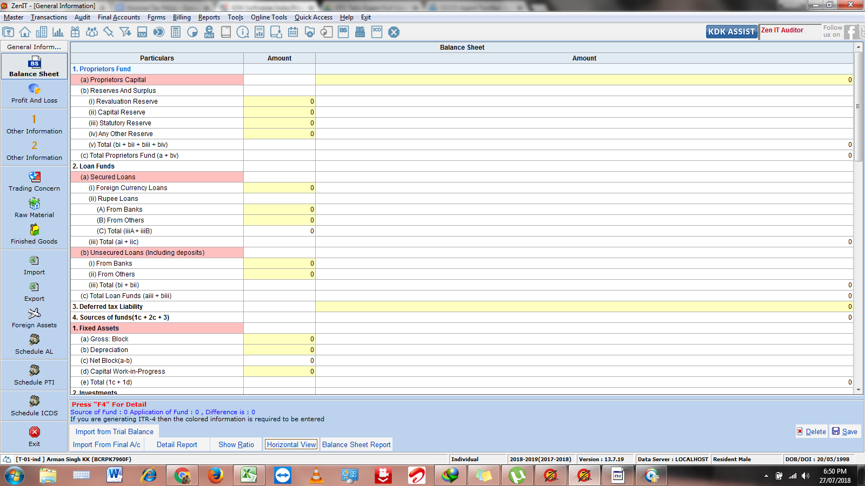Image resolution: width=865 pixels, height=486 pixels.
Task: Open the calculator toolbar icon
Action: coord(176,32)
